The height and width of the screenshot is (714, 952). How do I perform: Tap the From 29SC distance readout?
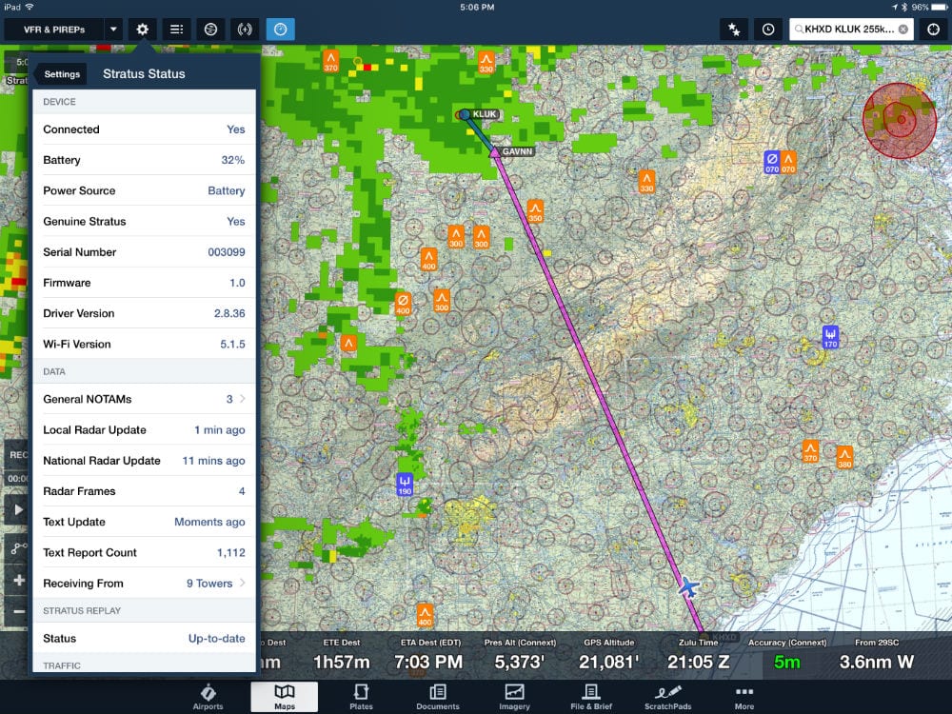pos(876,656)
